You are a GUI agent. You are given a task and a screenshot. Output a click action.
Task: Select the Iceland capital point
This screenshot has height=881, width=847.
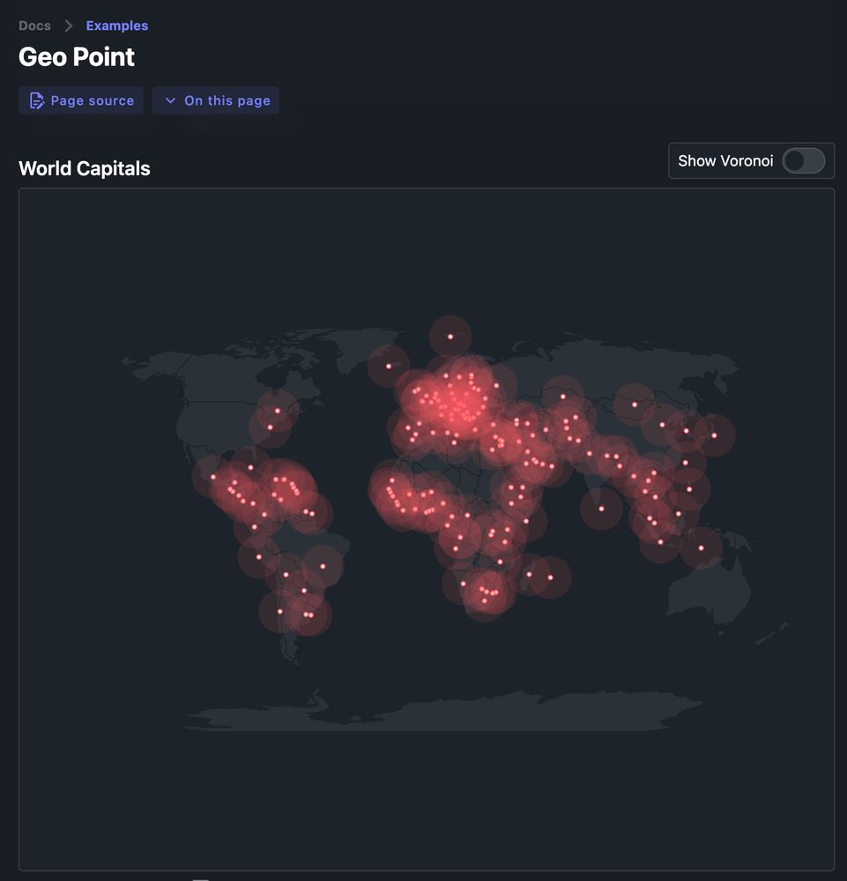[389, 366]
